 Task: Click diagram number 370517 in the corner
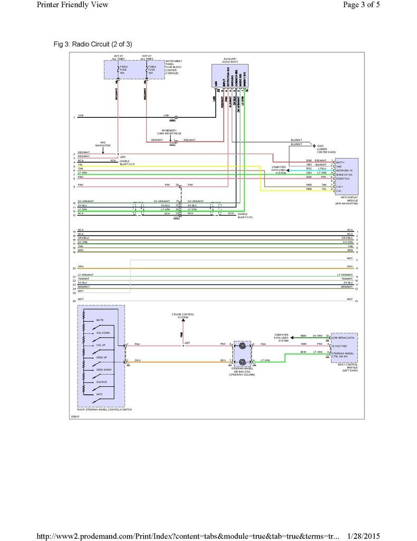pos(75,417)
